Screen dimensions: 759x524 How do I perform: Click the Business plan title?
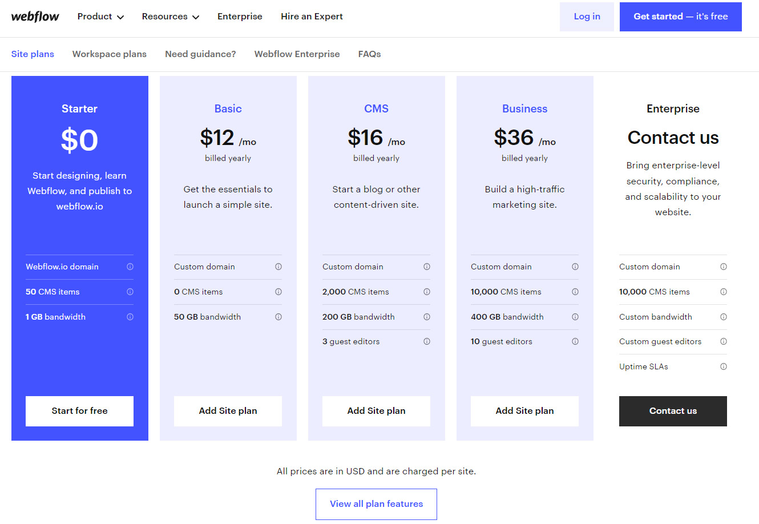(524, 108)
